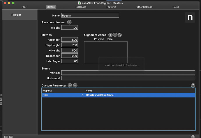This screenshot has width=201, height=138.
Task: Switch to the Notes tab
Action: coord(176,7)
